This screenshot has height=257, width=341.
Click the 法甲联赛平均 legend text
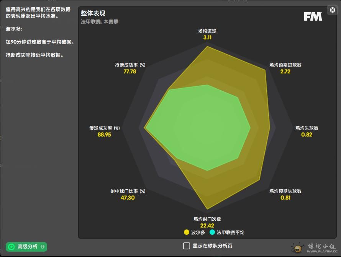[230, 232]
